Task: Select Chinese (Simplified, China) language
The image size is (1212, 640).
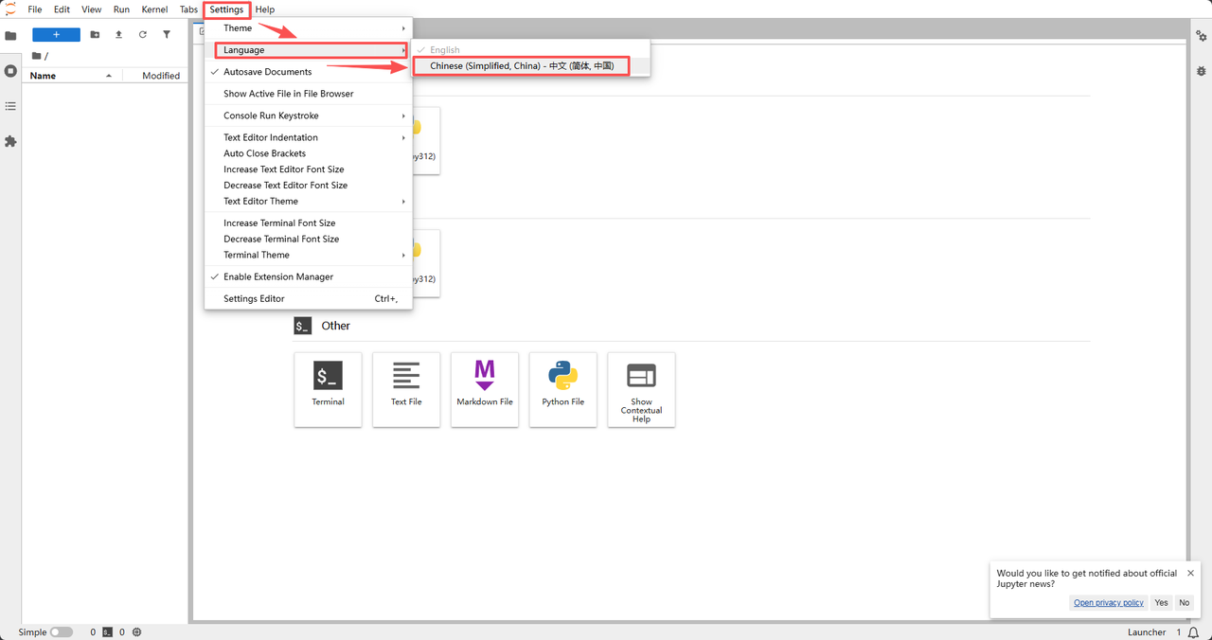Action: click(522, 66)
